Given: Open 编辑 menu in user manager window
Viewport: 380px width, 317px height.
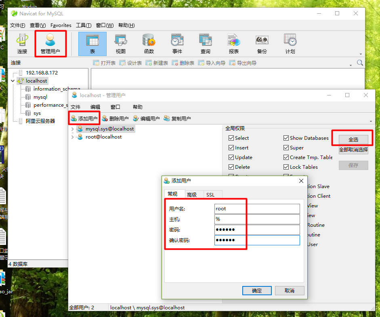Looking at the screenshot, I should [95, 107].
